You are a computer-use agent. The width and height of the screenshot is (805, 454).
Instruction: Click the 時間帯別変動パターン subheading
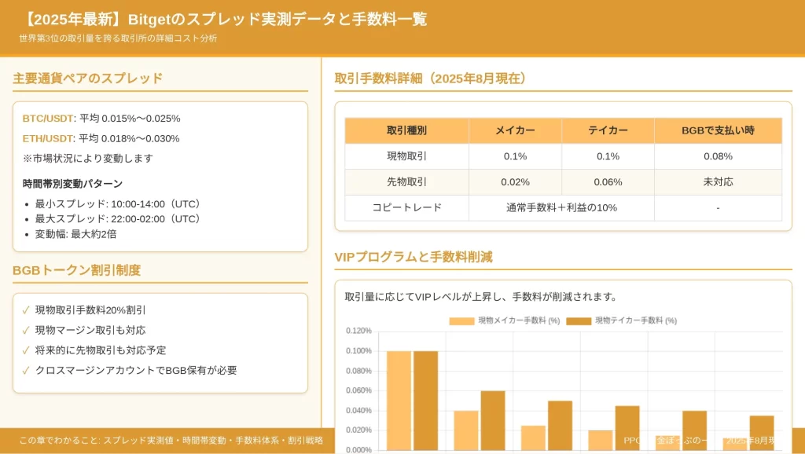click(72, 184)
